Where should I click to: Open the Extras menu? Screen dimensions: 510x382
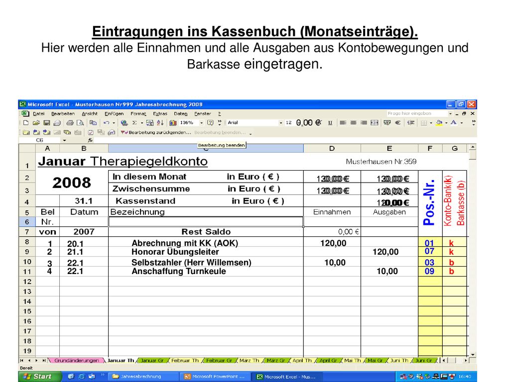(x=160, y=114)
